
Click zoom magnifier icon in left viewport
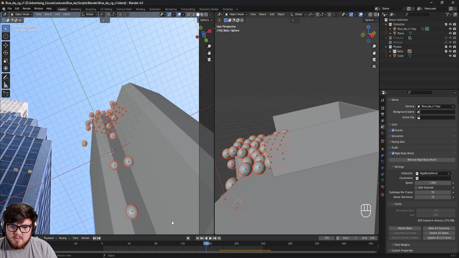(x=209, y=46)
